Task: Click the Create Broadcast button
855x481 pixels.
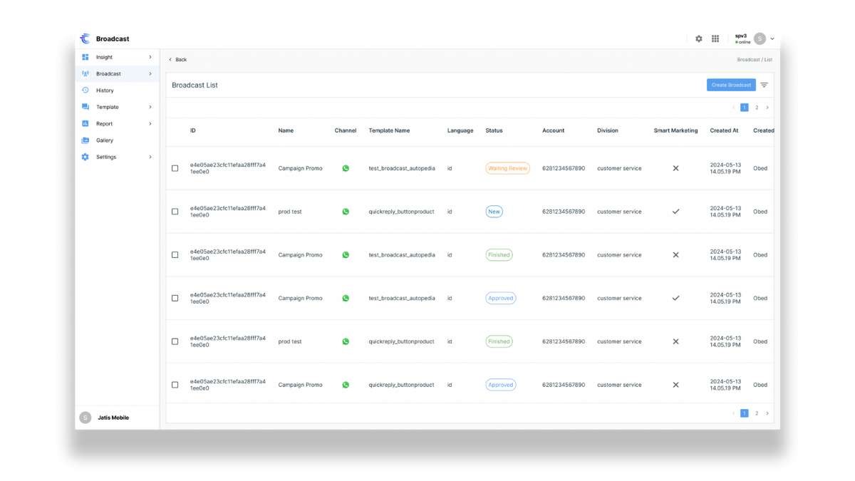Action: tap(731, 85)
